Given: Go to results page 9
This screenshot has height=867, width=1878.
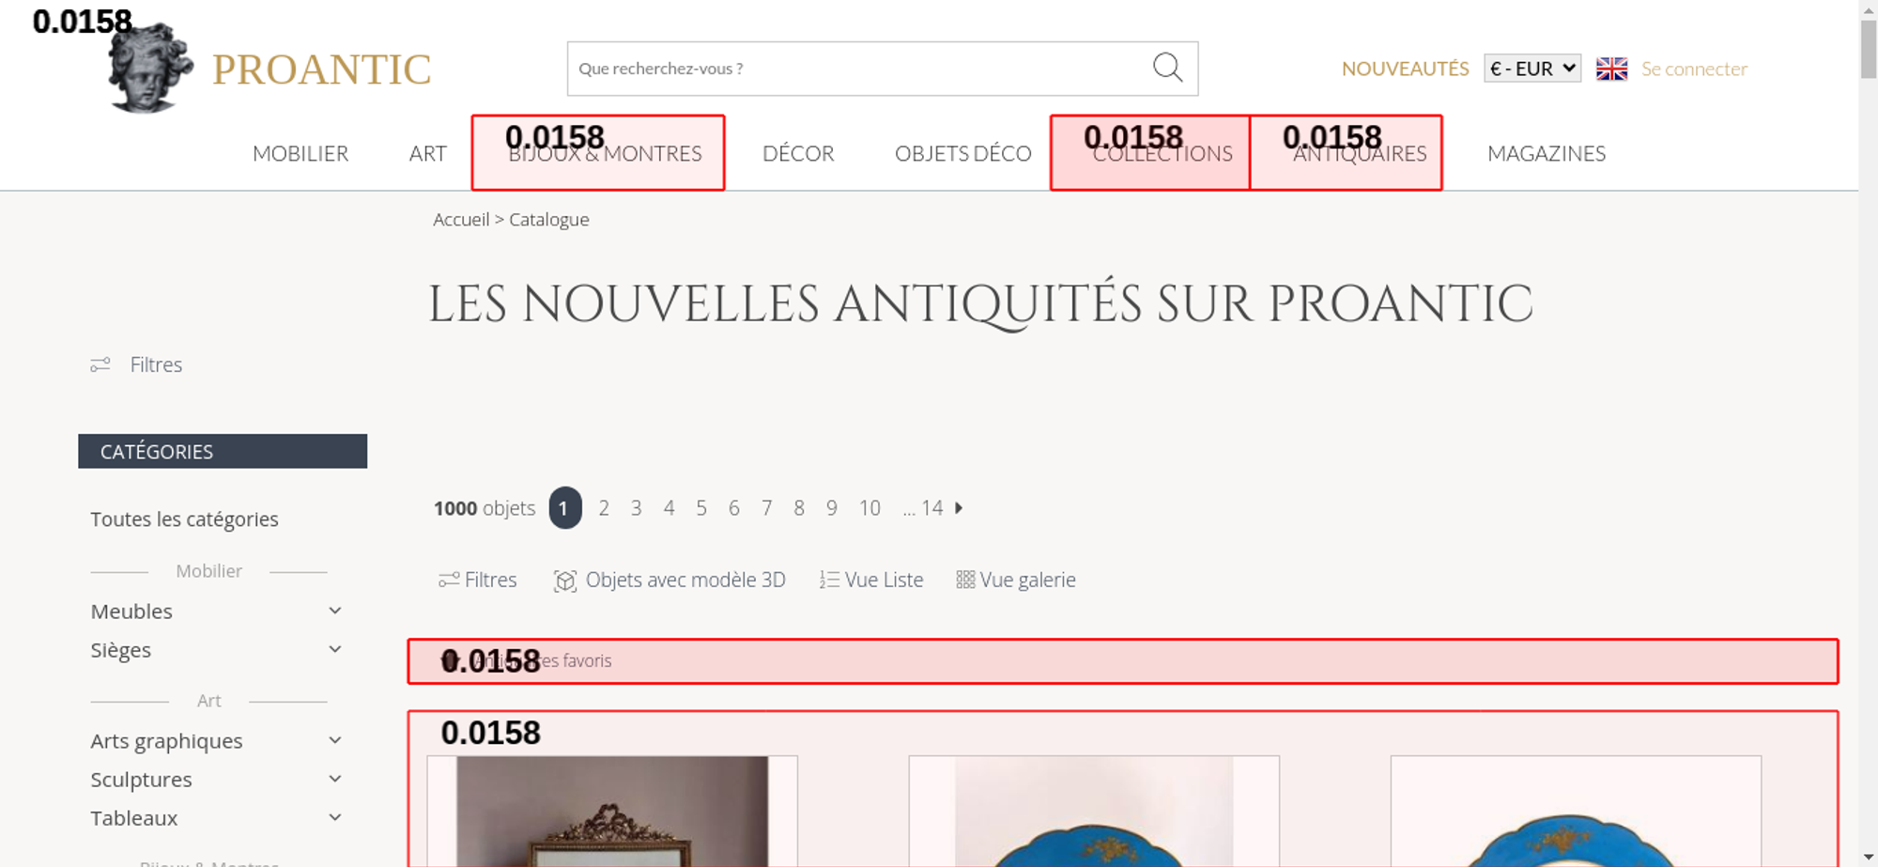Looking at the screenshot, I should (832, 508).
